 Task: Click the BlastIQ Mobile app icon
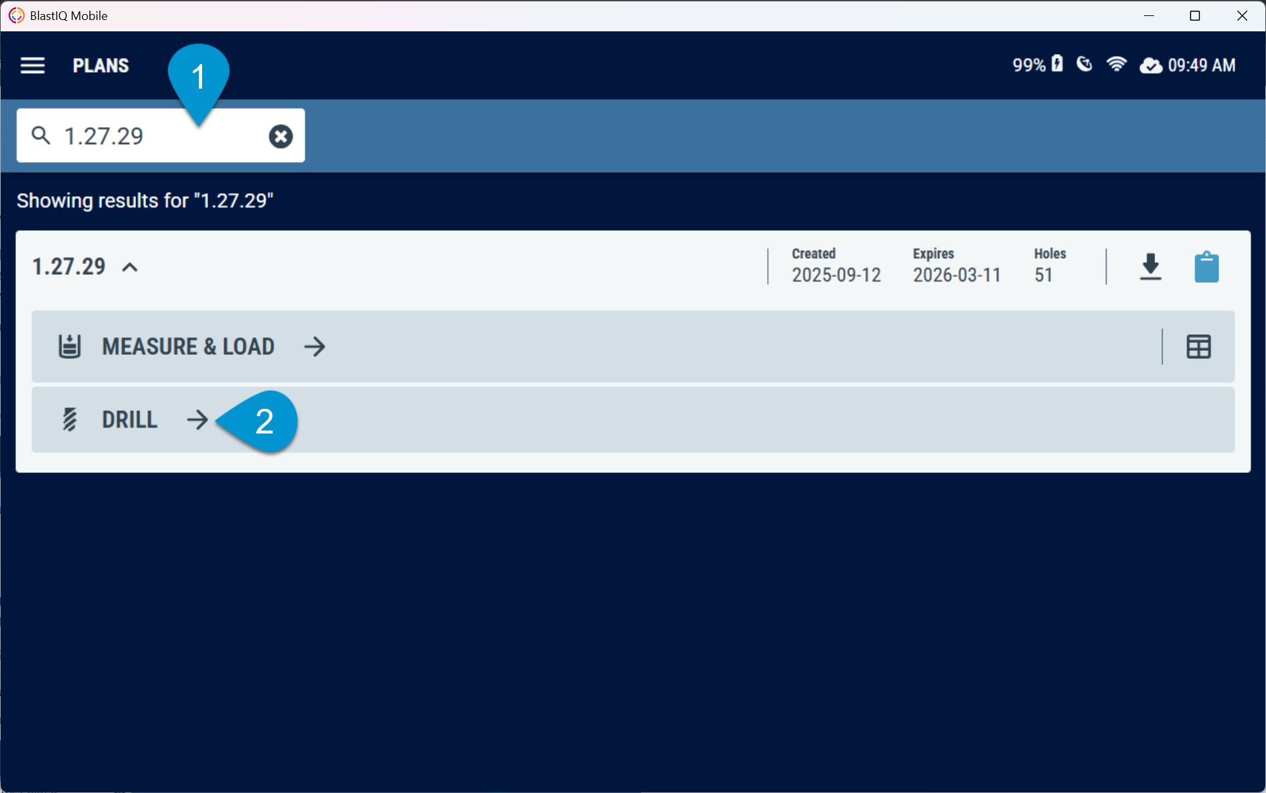coord(16,15)
